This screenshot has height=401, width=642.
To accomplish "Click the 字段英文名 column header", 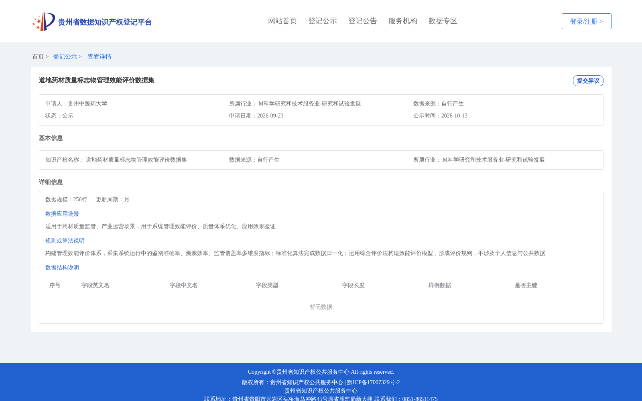I will point(95,285).
